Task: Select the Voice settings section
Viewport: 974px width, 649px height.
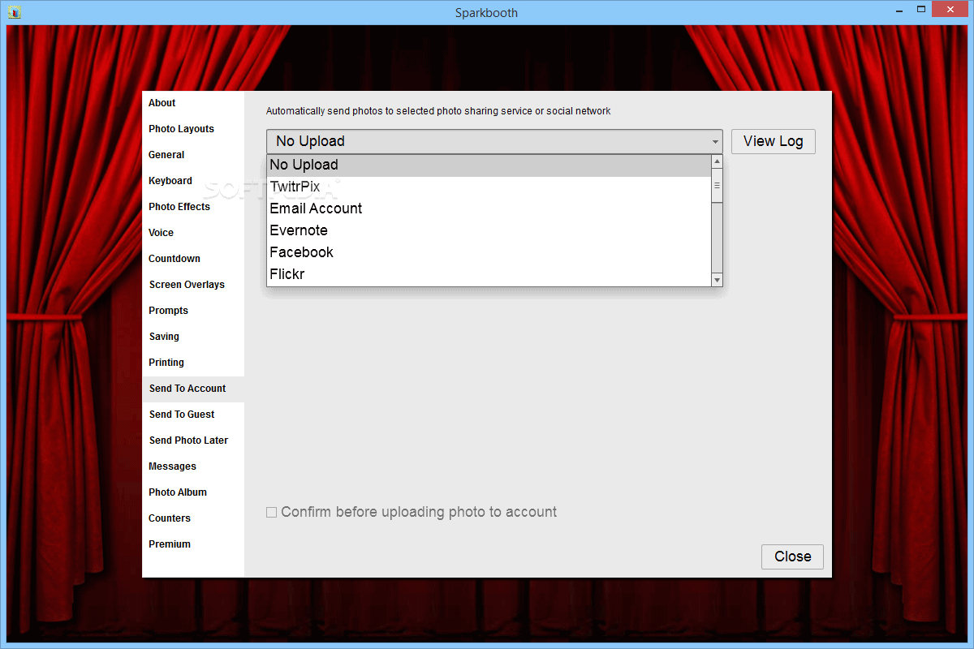Action: coord(193,233)
